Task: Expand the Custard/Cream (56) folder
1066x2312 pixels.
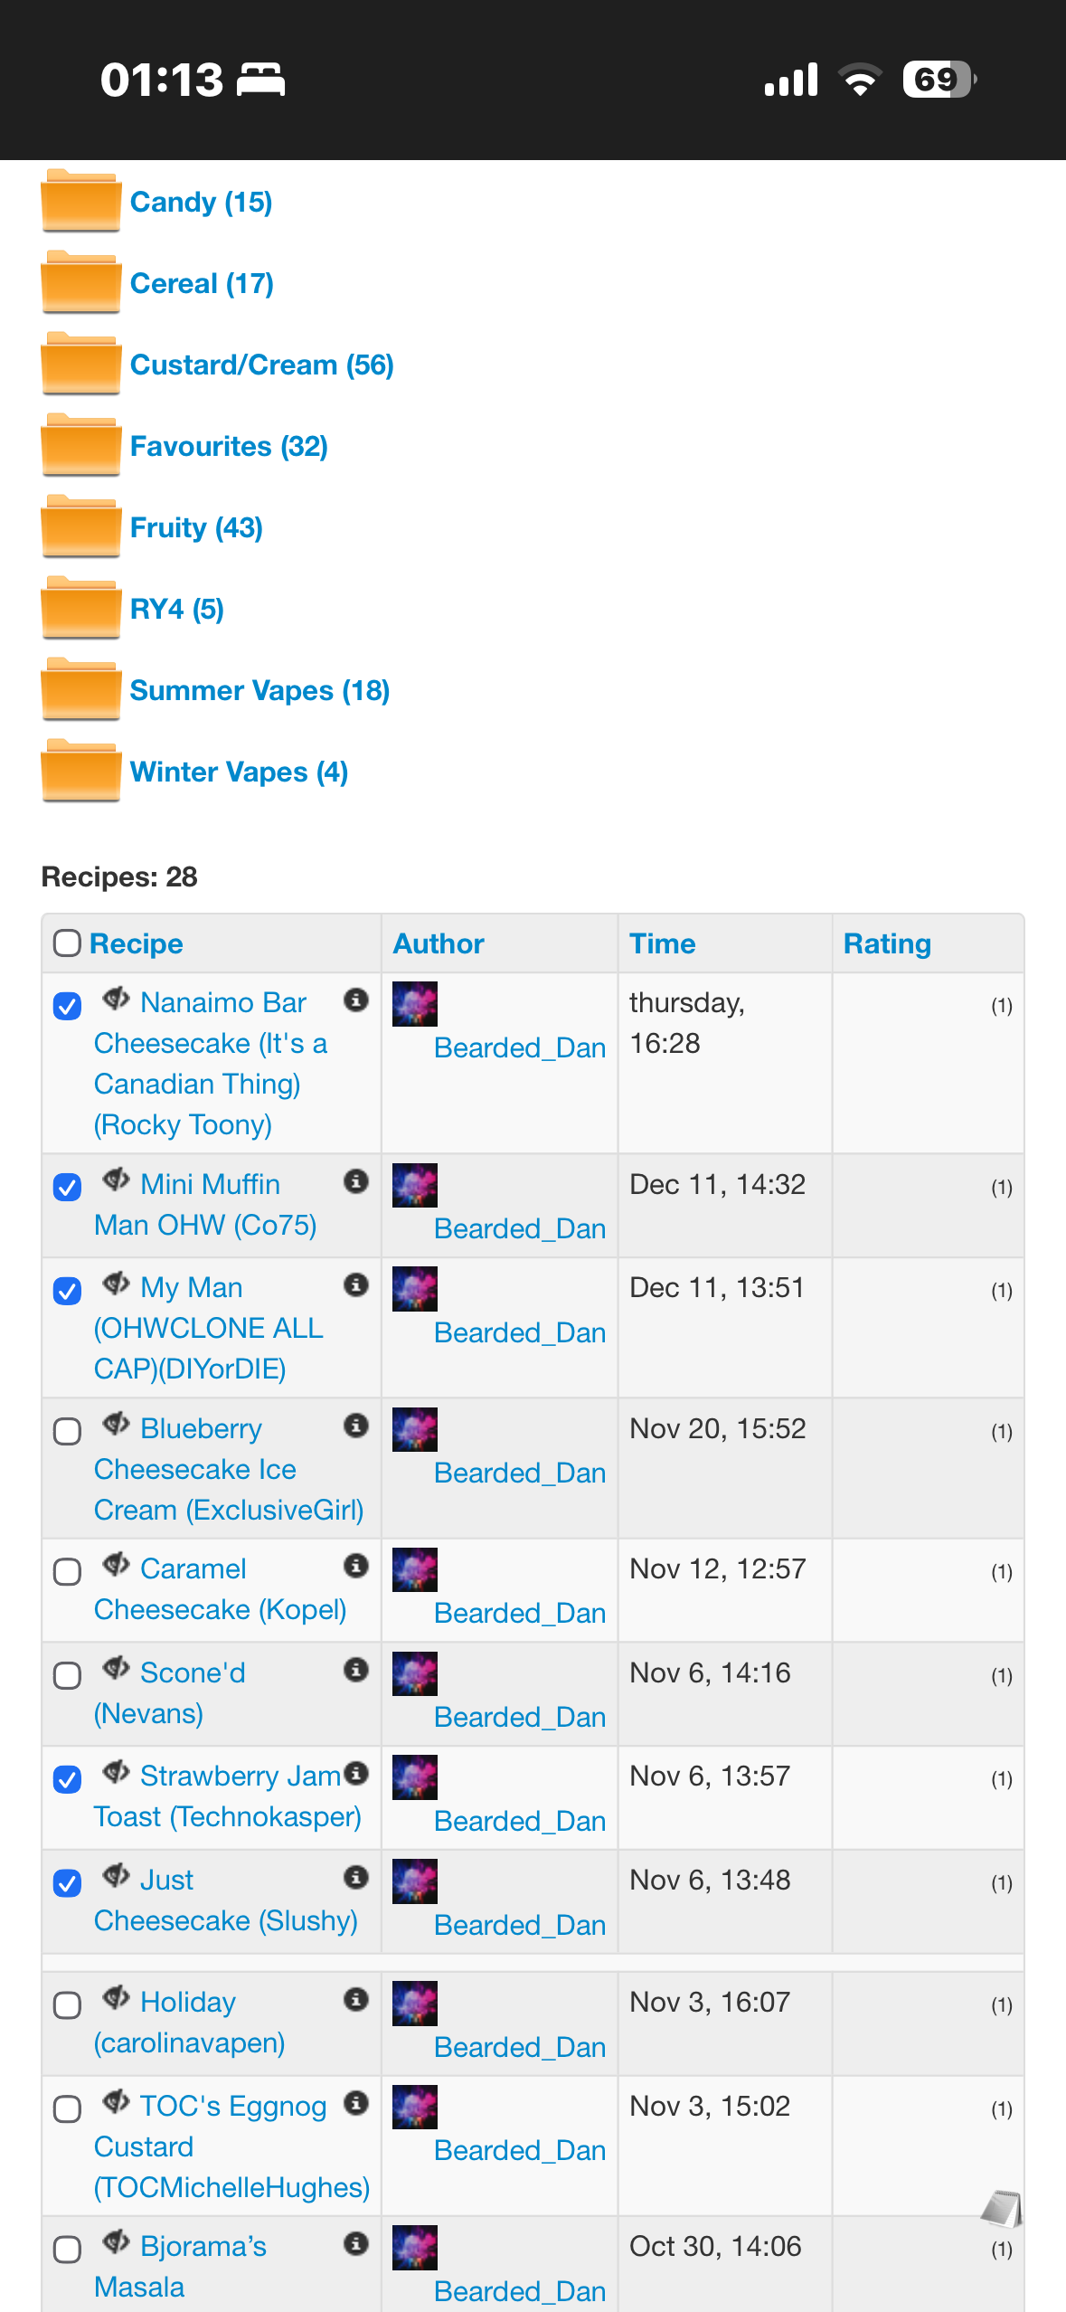Action: pos(261,365)
